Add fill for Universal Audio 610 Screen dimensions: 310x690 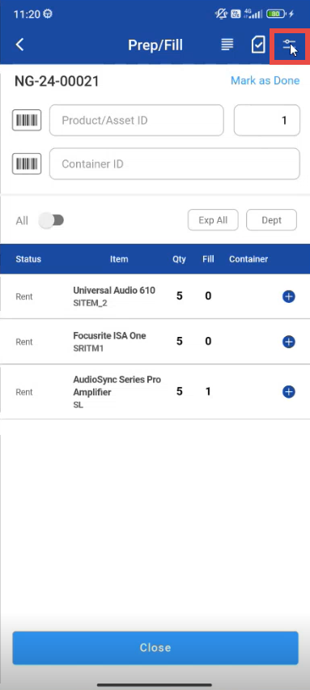pos(288,296)
